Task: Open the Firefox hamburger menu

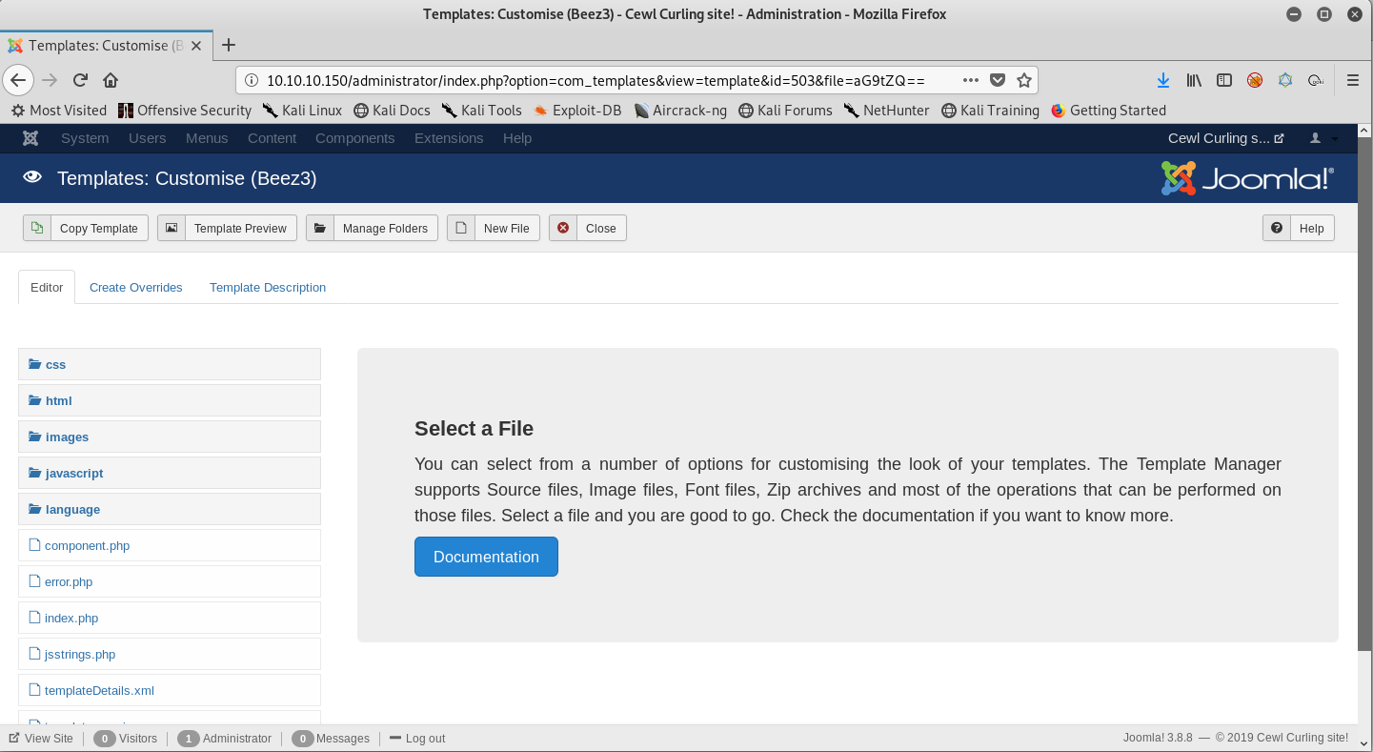Action: pyautogui.click(x=1352, y=80)
